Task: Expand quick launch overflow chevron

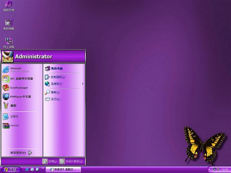Action: (x=43, y=168)
